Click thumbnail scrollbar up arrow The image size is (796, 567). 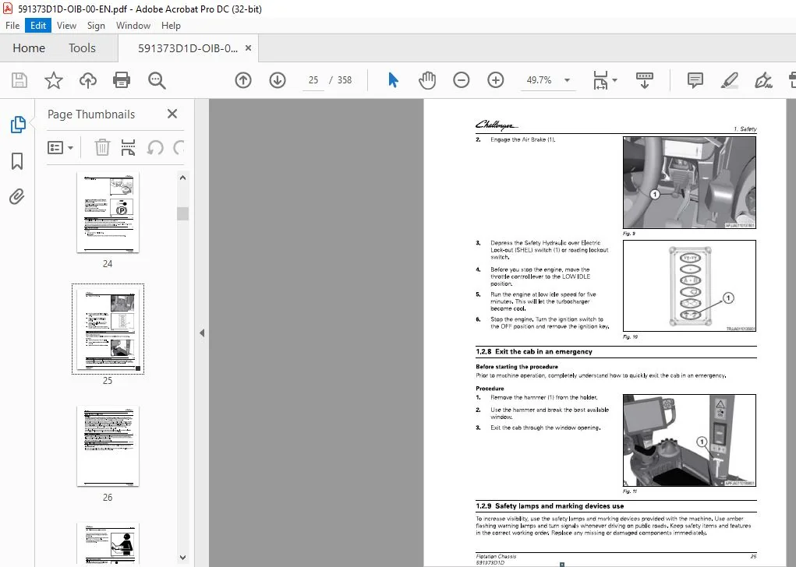pos(182,178)
